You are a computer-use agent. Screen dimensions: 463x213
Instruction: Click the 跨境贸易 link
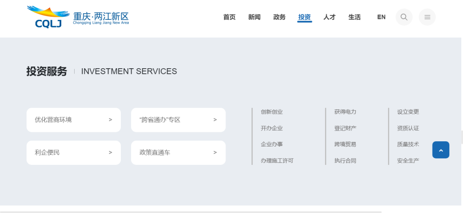tap(345, 144)
